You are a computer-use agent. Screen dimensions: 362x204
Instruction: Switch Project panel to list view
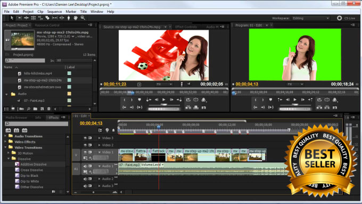[6, 109]
